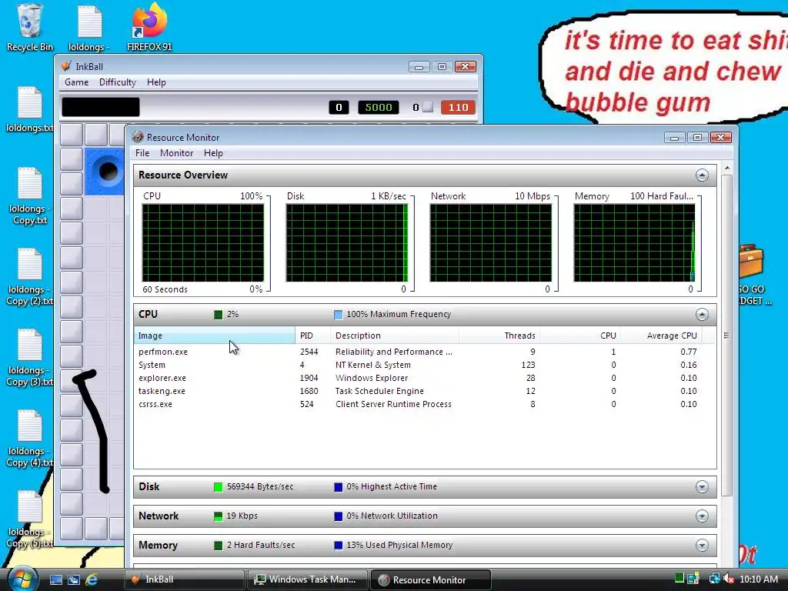Image resolution: width=788 pixels, height=591 pixels.
Task: Open InkBall Game menu
Action: [x=76, y=82]
